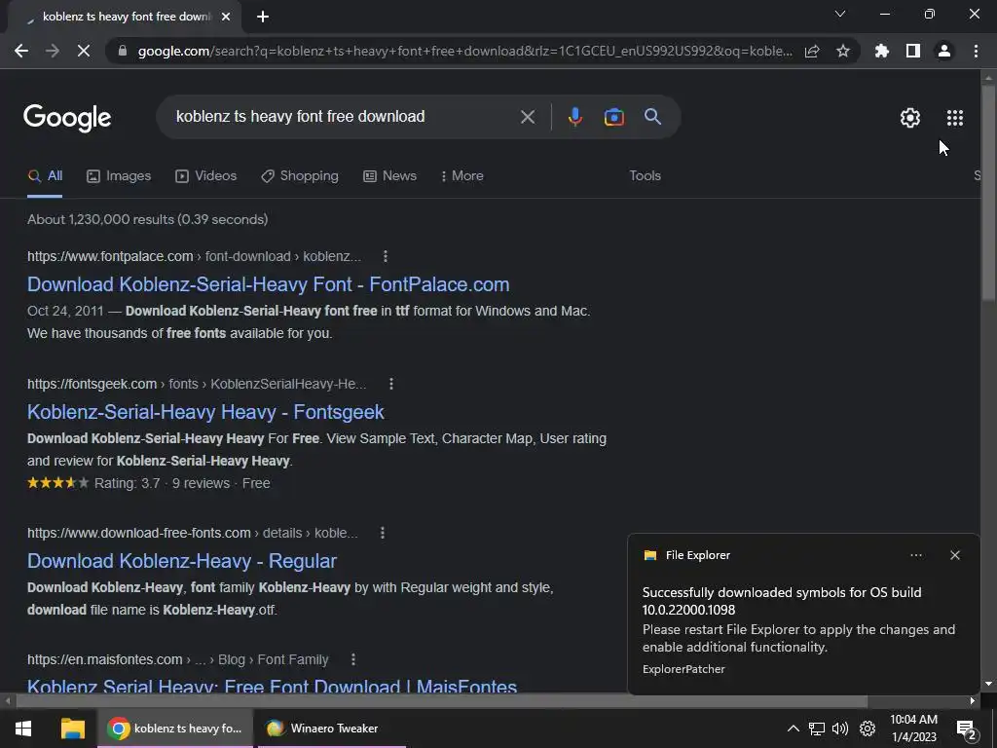Dismiss the File Explorer notification
This screenshot has height=748, width=997.
coord(955,555)
